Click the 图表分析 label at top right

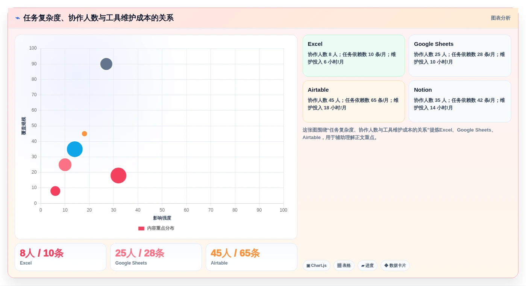(500, 18)
